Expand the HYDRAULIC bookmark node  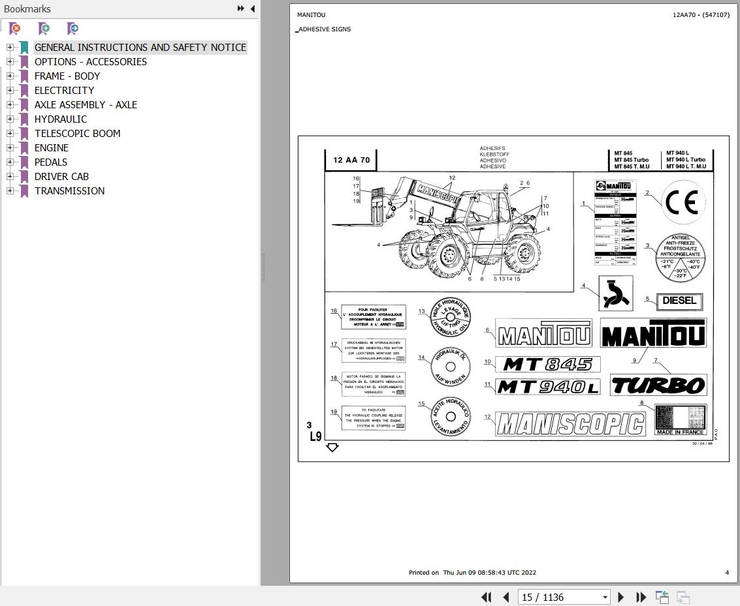point(9,119)
